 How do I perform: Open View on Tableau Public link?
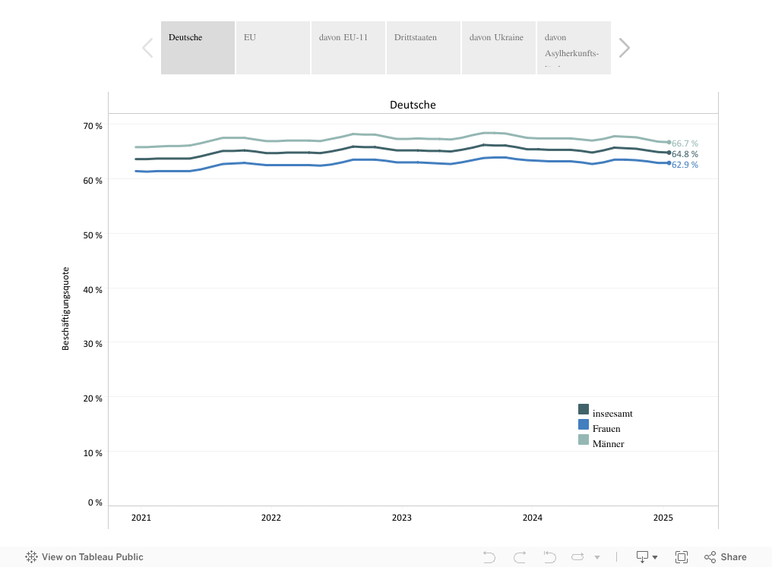click(92, 557)
